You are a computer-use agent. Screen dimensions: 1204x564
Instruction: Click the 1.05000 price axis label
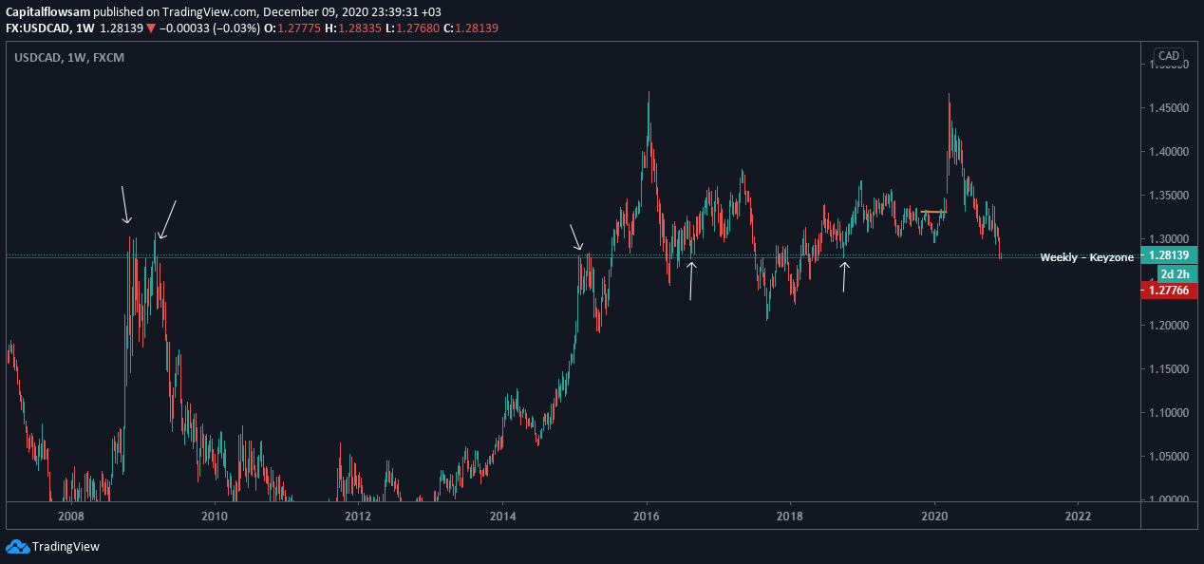point(1171,457)
